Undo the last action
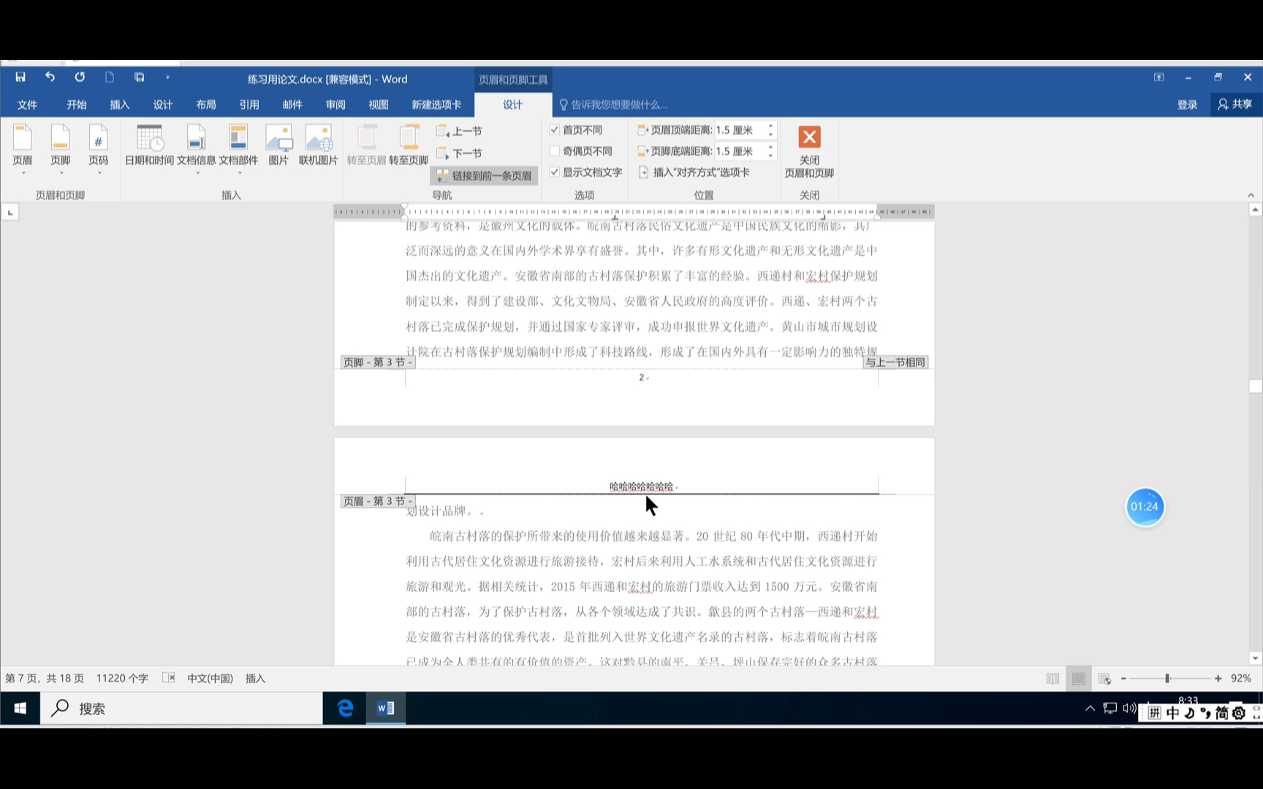 click(50, 77)
